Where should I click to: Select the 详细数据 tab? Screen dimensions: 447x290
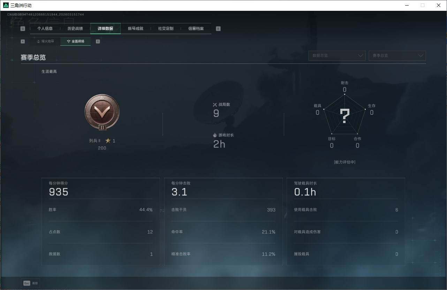point(105,29)
